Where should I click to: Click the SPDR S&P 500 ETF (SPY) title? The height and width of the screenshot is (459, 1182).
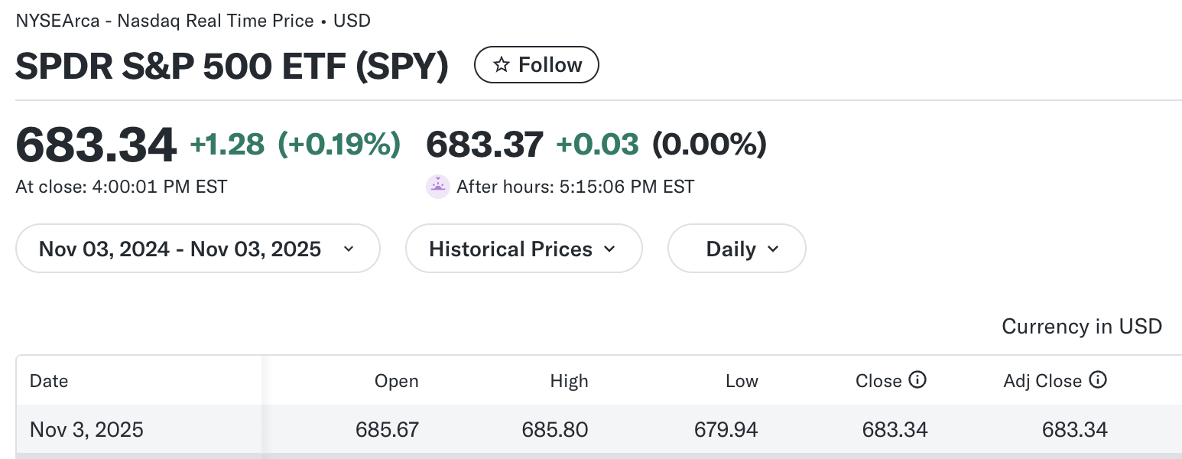coord(232,67)
